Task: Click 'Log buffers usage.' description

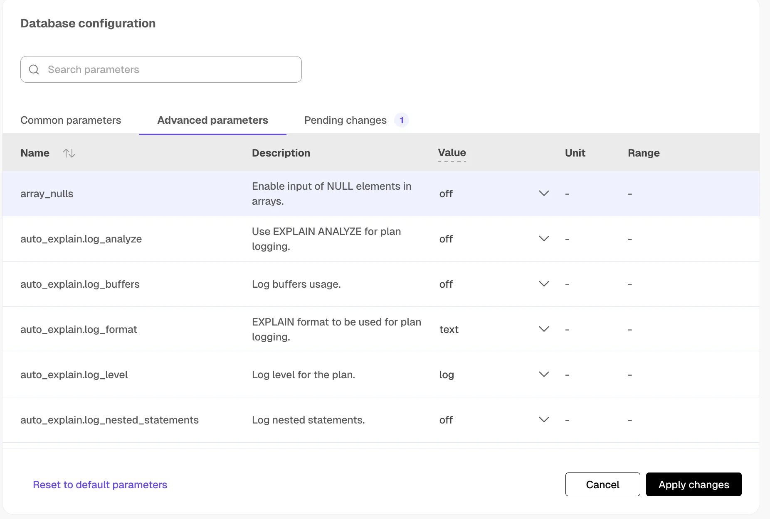Action: pos(296,284)
